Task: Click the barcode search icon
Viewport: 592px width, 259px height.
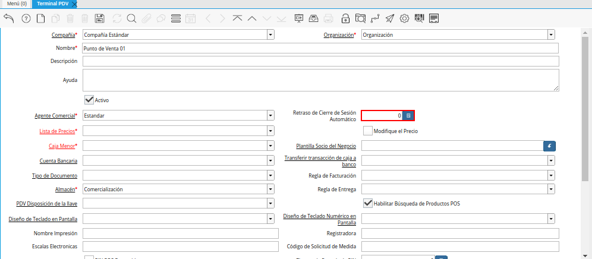Action: coord(419,18)
